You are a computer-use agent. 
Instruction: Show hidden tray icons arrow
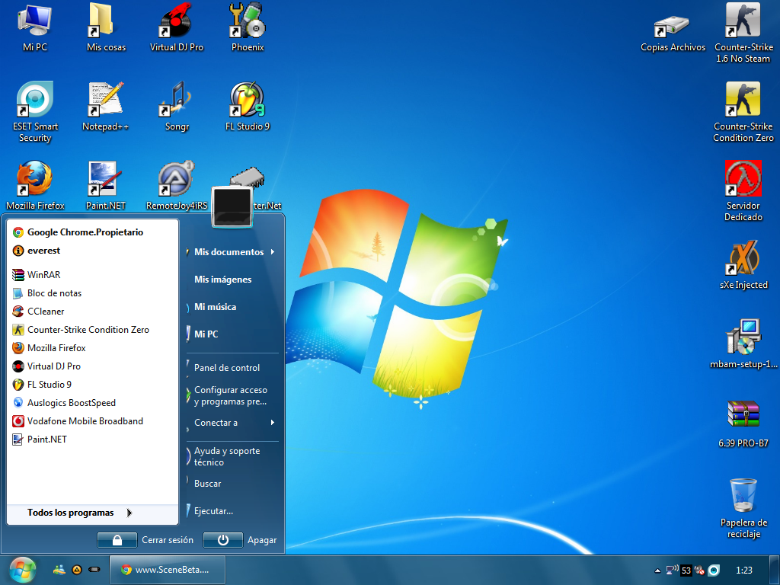click(x=657, y=571)
